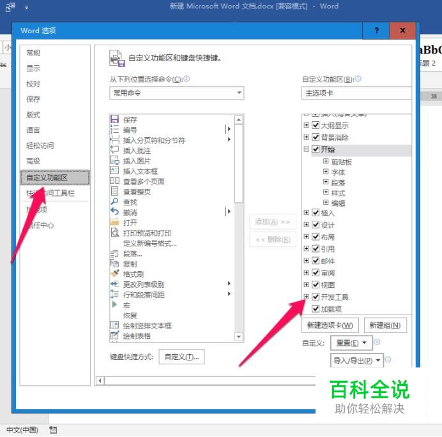Open the 导入/导出 dropdown button
Image resolution: width=442 pixels, height=437 pixels.
pyautogui.click(x=357, y=360)
